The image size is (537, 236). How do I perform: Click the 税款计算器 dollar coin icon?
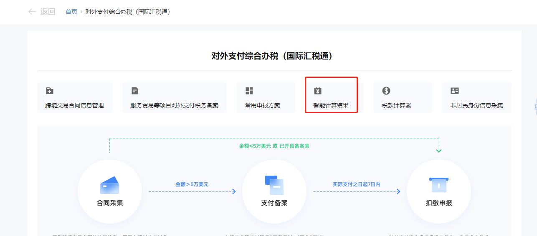386,91
